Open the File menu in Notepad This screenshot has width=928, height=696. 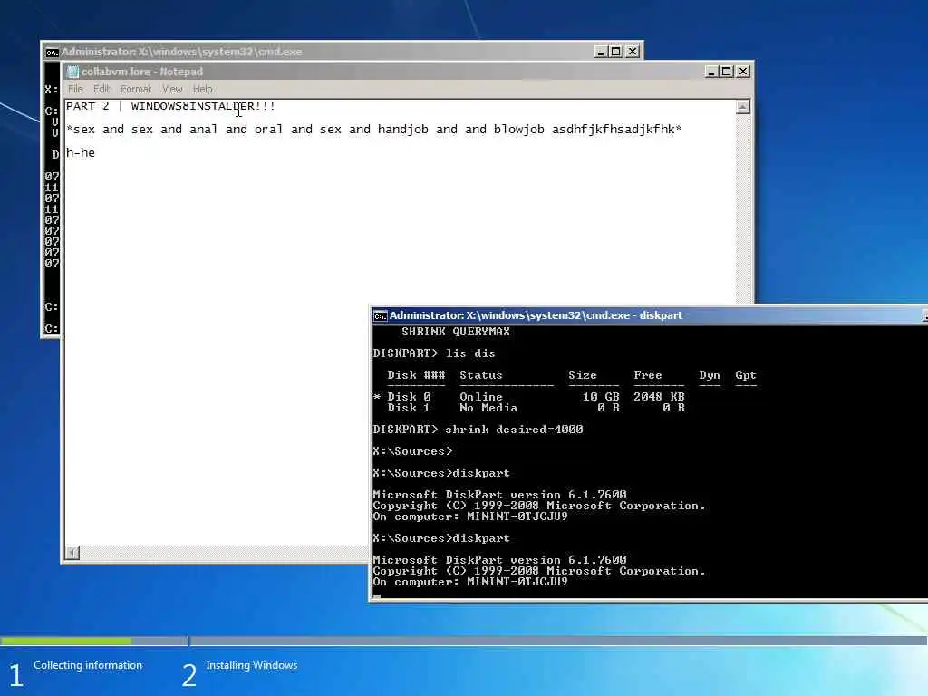click(x=75, y=89)
